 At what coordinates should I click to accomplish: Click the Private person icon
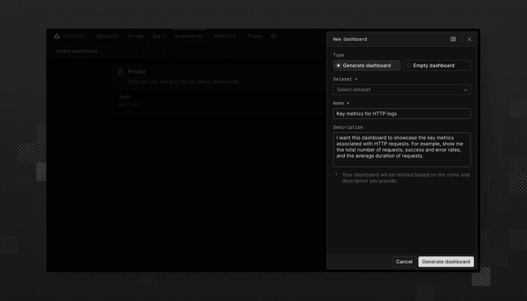120,71
